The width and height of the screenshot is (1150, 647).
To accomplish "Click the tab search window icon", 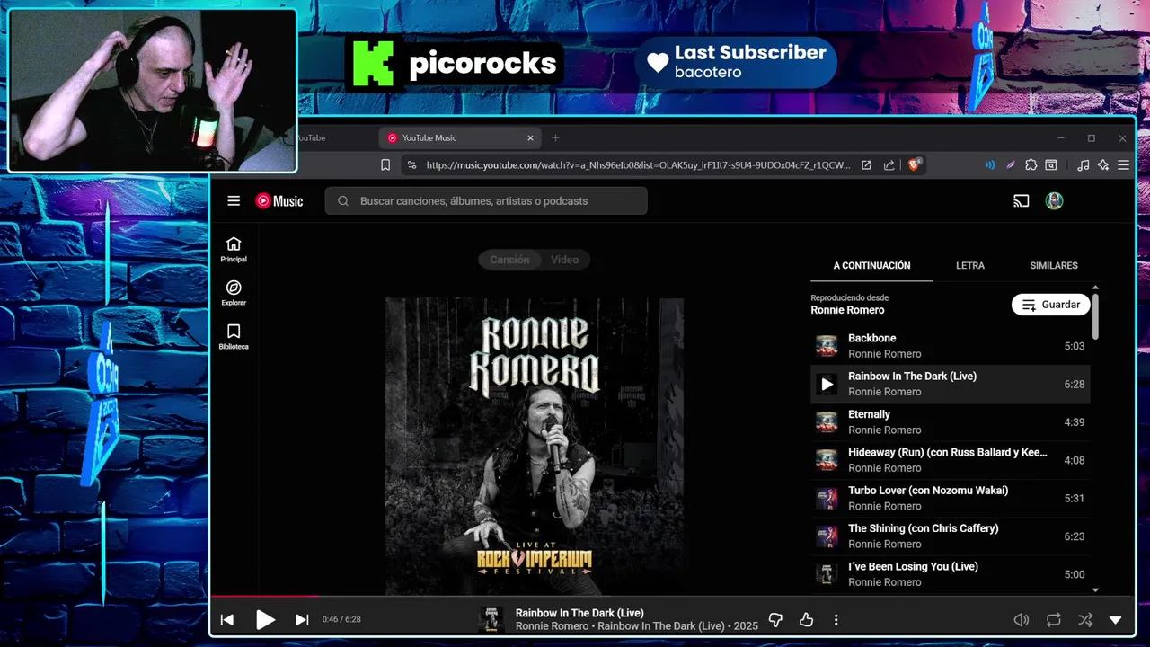I will coord(1051,165).
